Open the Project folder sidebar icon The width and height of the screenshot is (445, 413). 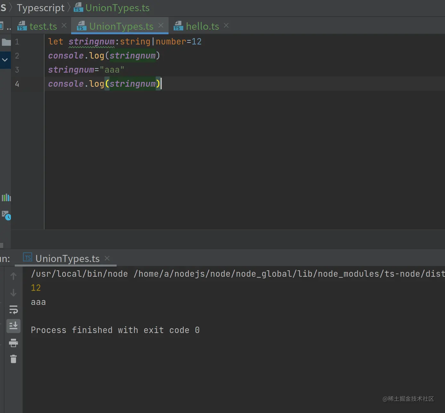pos(6,42)
